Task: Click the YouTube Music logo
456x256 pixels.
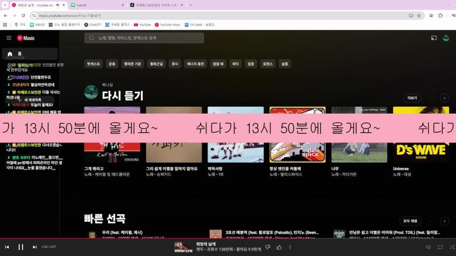Action: point(26,38)
